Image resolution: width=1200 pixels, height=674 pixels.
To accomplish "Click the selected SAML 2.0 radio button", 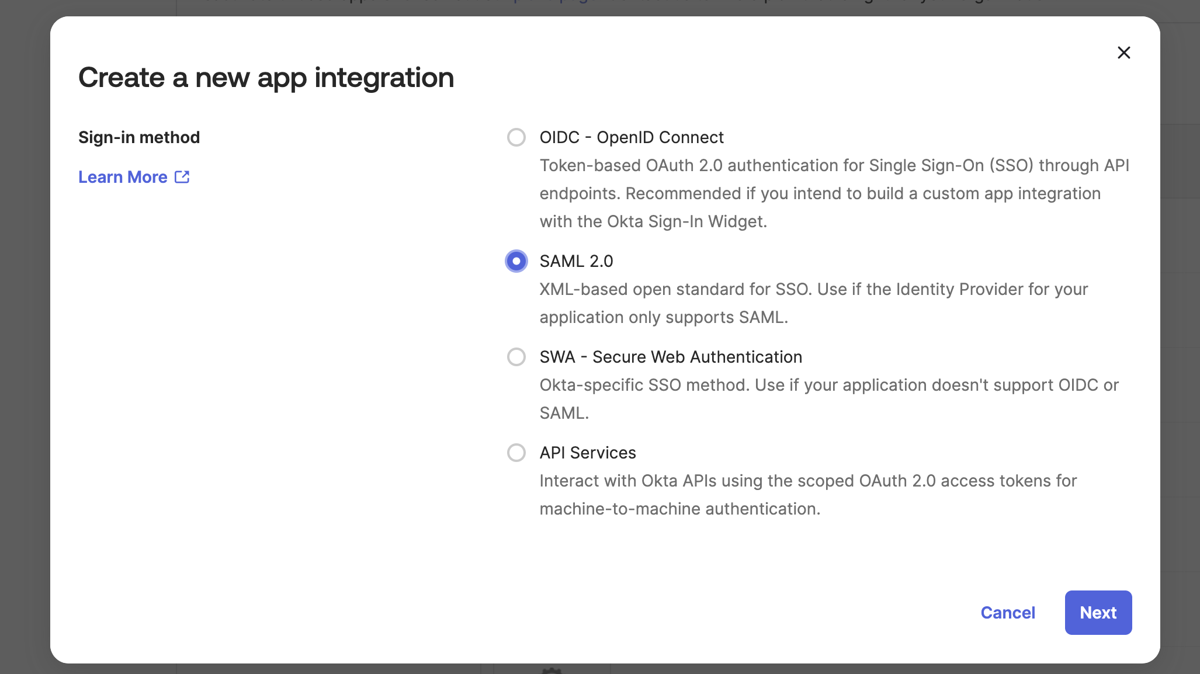I will (x=516, y=261).
